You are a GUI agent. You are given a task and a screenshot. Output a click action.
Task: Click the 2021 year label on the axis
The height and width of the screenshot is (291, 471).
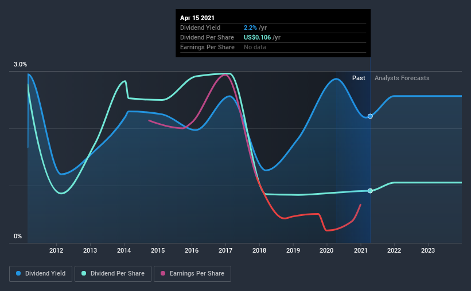(x=360, y=250)
